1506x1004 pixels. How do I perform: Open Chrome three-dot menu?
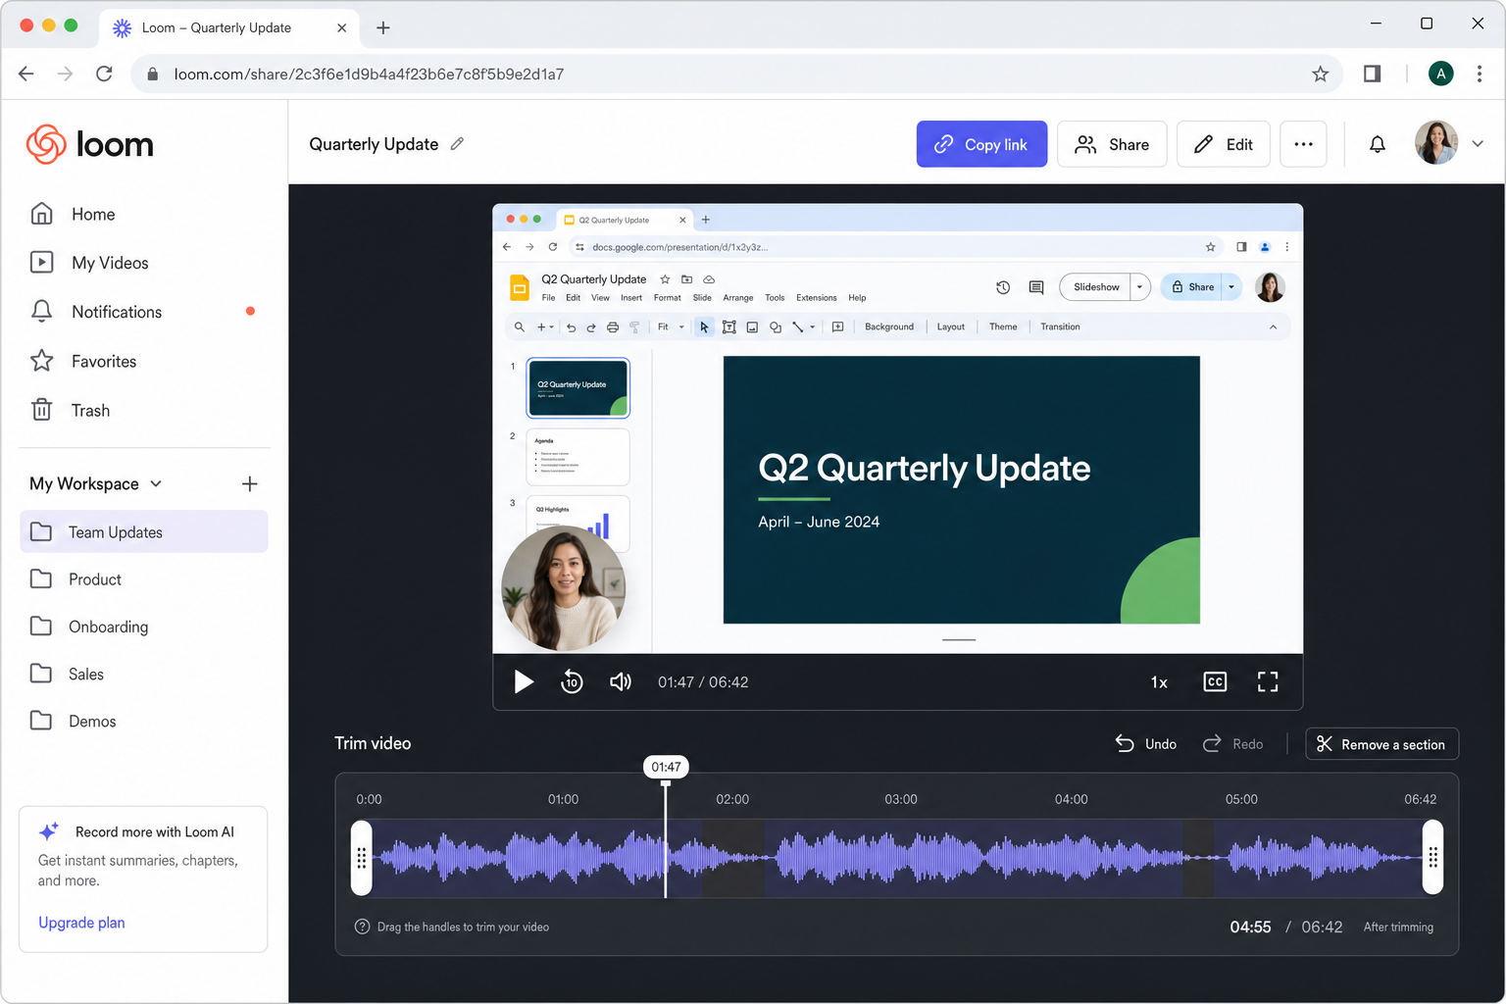pyautogui.click(x=1480, y=74)
